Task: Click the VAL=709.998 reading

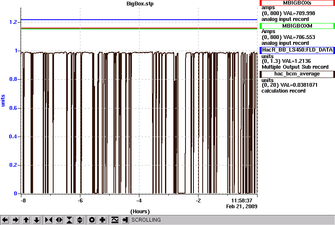Action: tap(299, 13)
